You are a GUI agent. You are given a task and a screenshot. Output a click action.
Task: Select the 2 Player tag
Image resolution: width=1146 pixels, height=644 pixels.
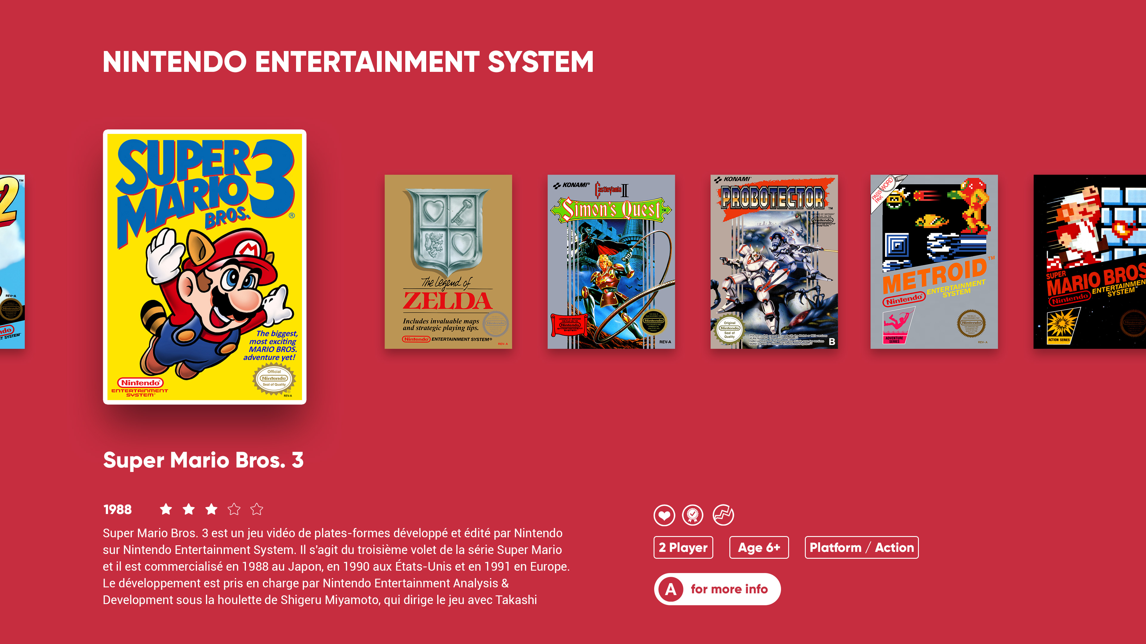coord(683,548)
